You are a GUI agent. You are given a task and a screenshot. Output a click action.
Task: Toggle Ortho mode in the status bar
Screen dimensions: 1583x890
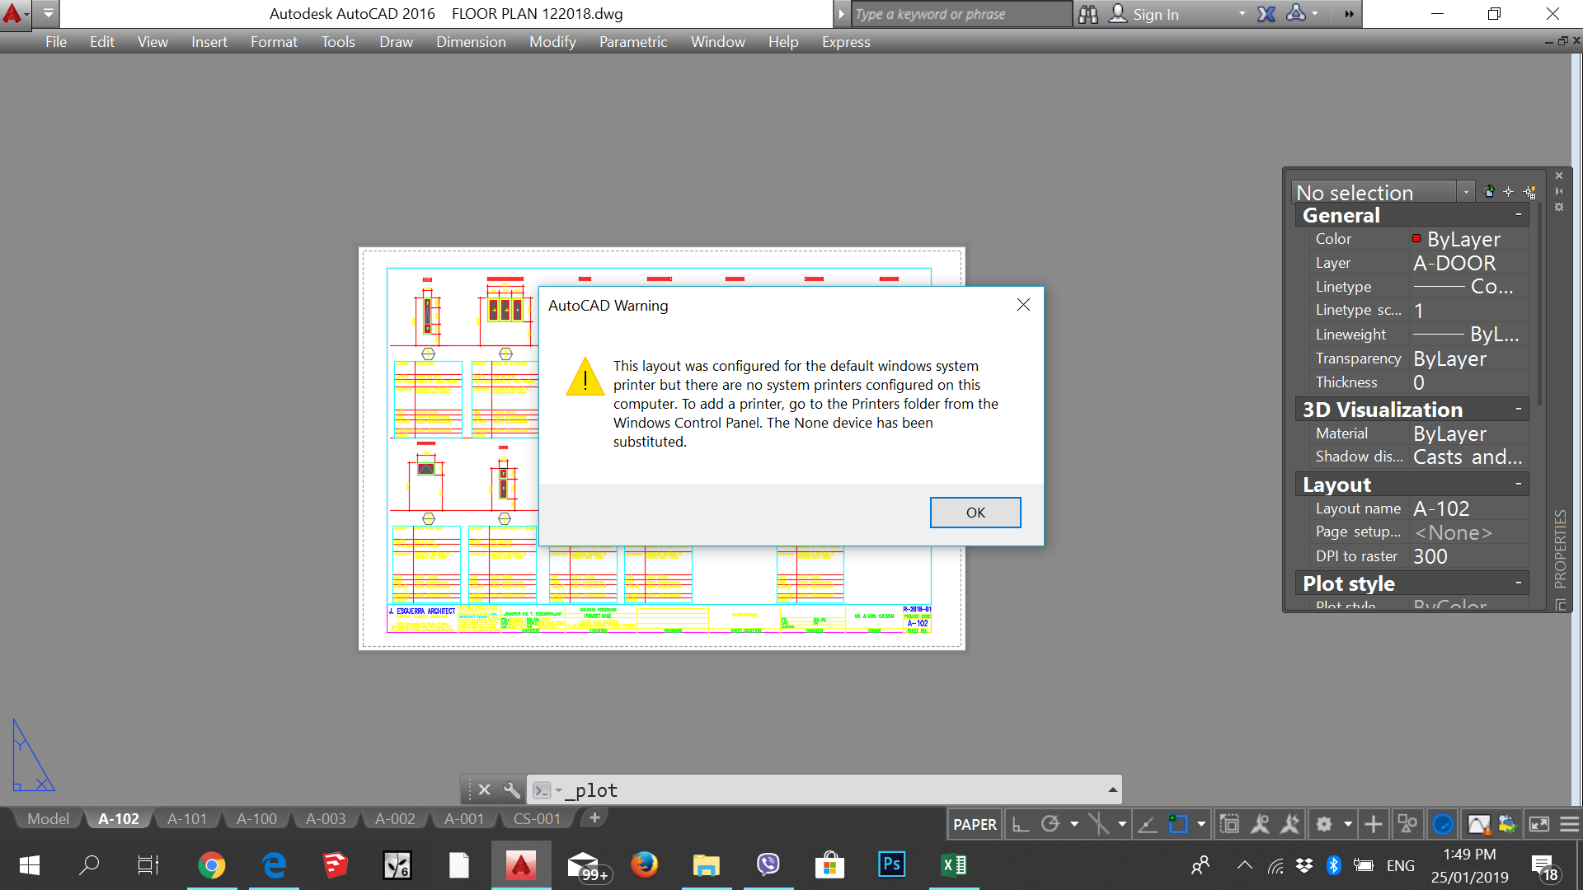1019,823
